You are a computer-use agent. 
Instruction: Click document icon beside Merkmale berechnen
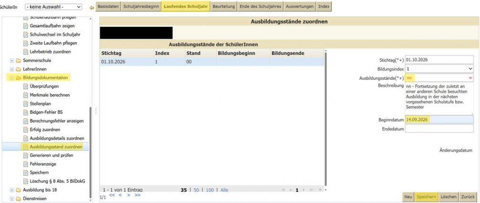[x=26, y=95]
